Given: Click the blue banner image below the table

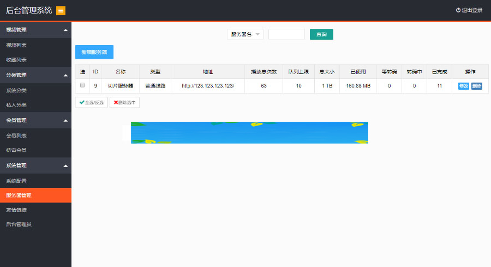Looking at the screenshot, I should coord(249,133).
